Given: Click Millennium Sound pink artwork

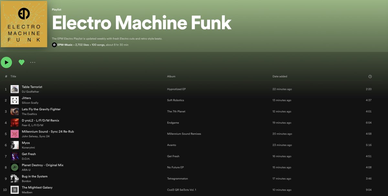Looking at the screenshot, I should [15, 134].
